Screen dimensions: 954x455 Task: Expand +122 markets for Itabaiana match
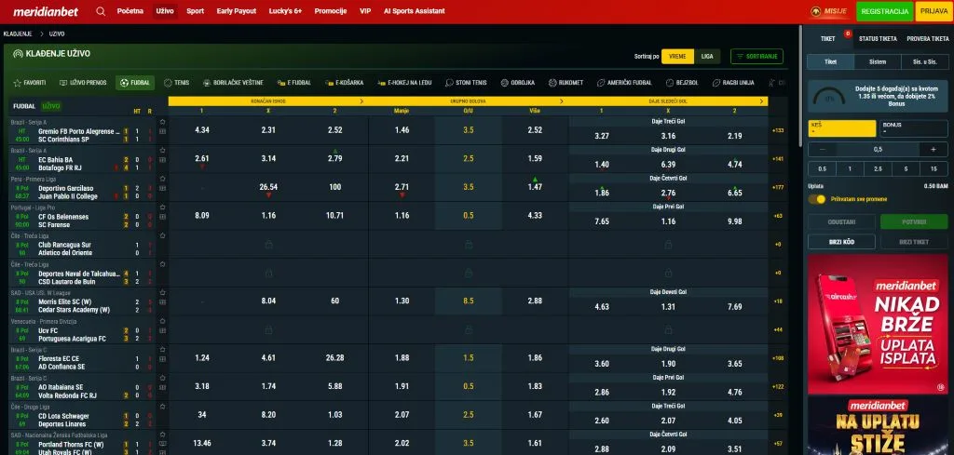[x=778, y=386]
